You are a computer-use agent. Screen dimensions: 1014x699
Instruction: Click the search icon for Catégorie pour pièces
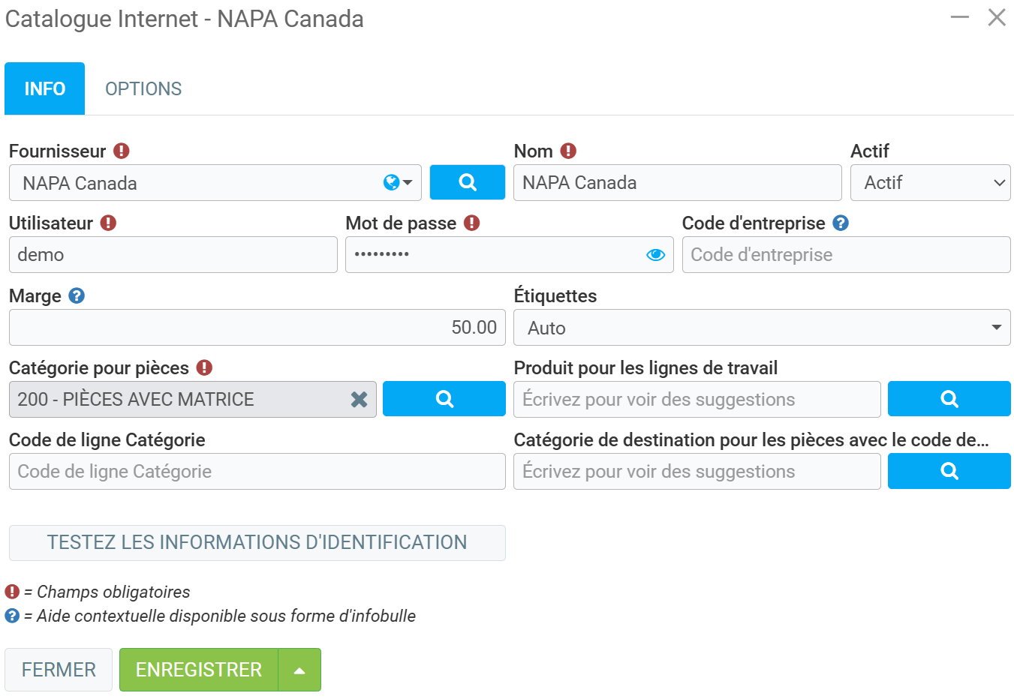[444, 399]
